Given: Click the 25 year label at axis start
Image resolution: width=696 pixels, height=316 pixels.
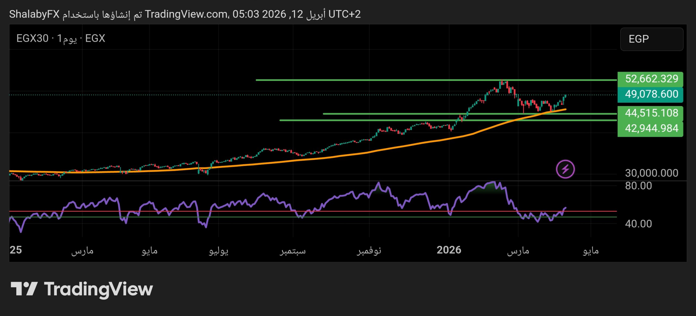Looking at the screenshot, I should (x=16, y=250).
